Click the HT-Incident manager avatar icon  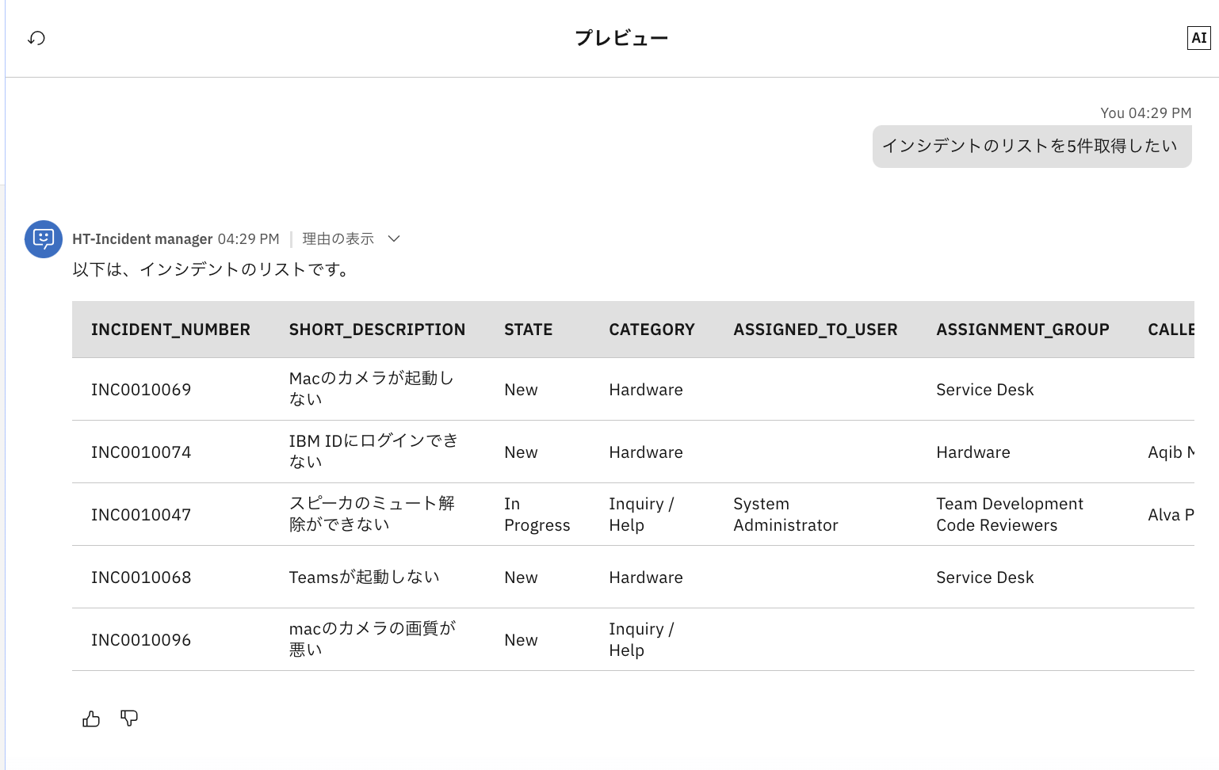click(44, 238)
